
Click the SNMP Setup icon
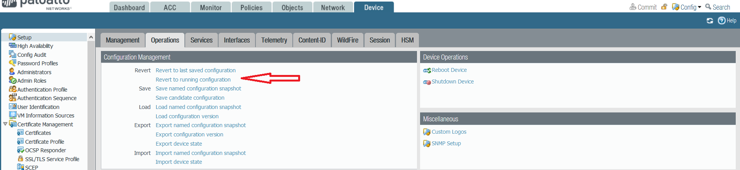[427, 144]
